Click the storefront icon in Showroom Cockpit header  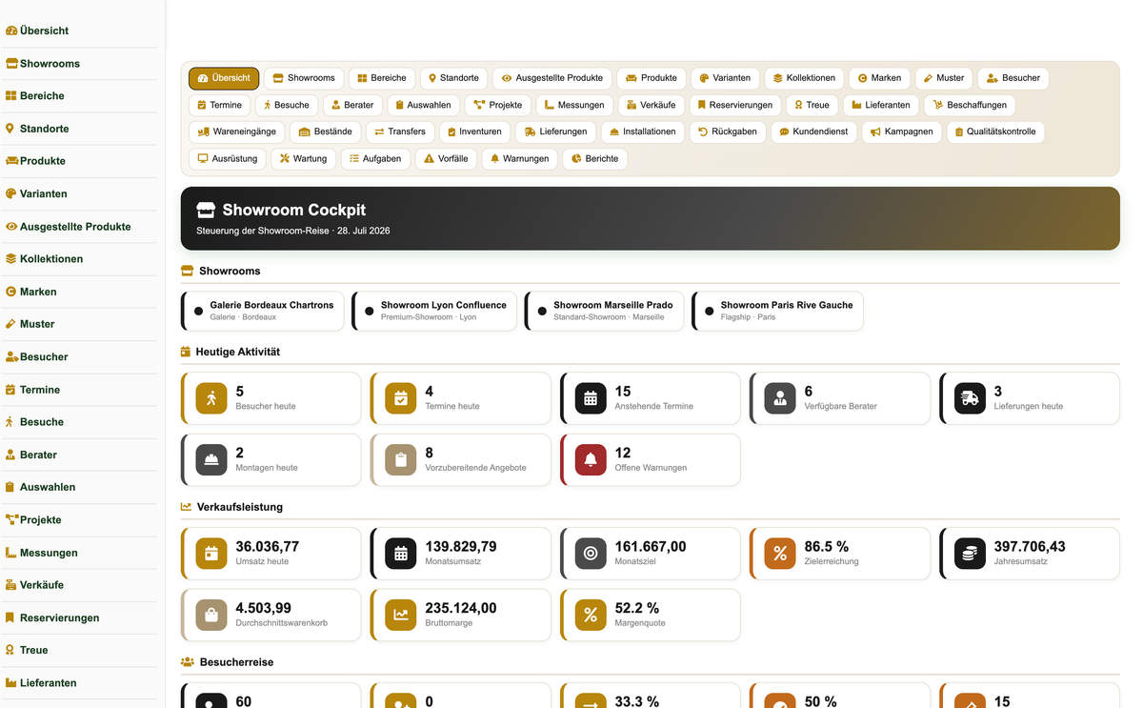click(206, 210)
